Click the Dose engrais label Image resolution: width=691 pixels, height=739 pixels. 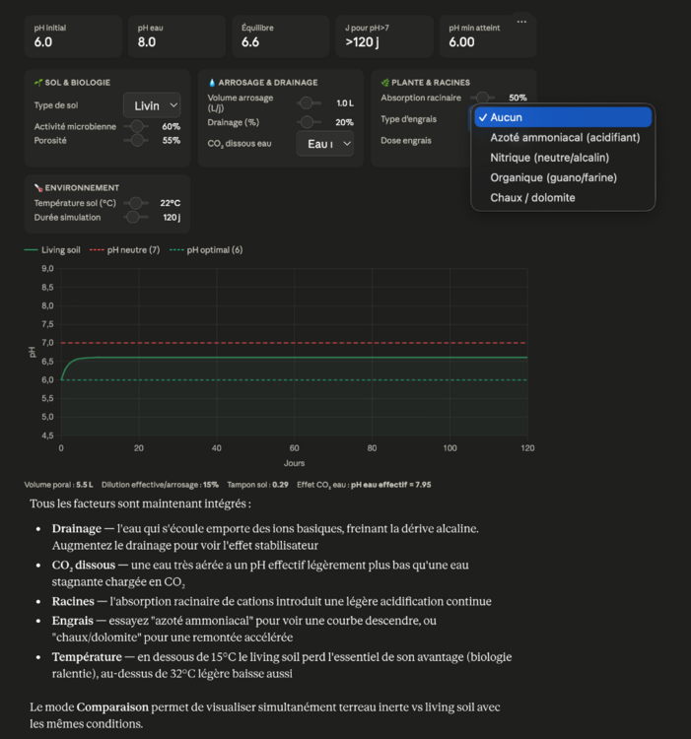point(406,141)
